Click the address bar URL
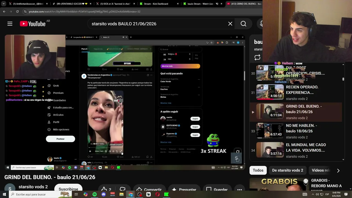Viewport: 352px width, 198px height. tap(85, 12)
